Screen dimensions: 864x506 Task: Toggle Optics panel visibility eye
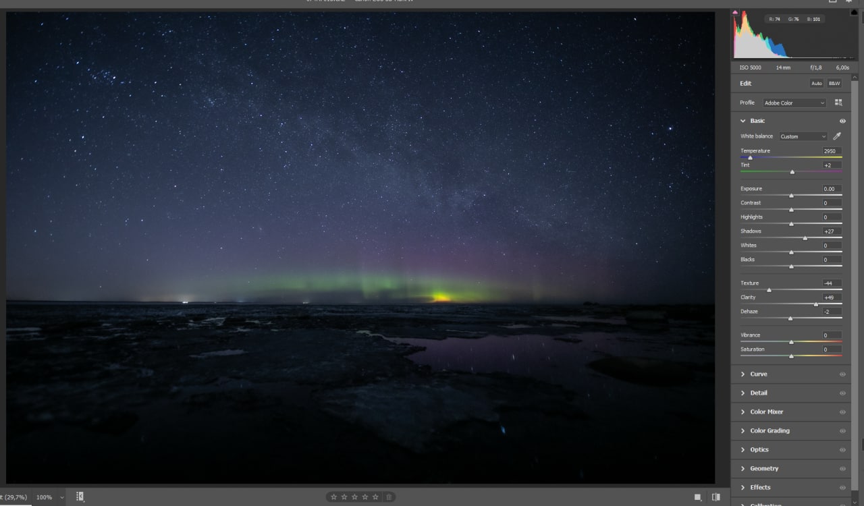(842, 449)
